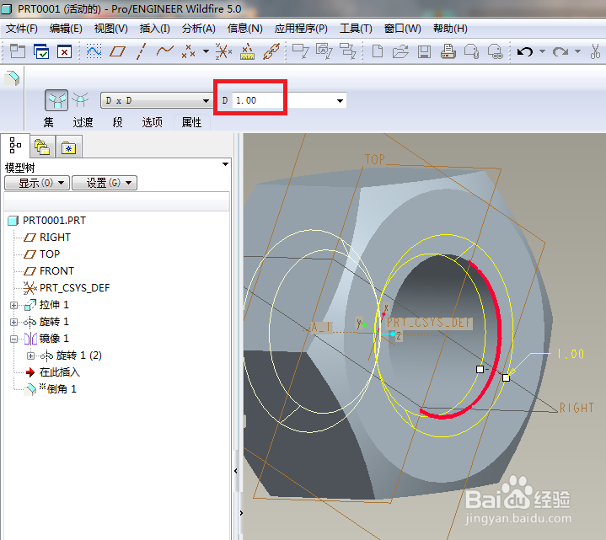Click the analysis ruler feature icon
The width and height of the screenshot is (606, 540).
tap(247, 51)
